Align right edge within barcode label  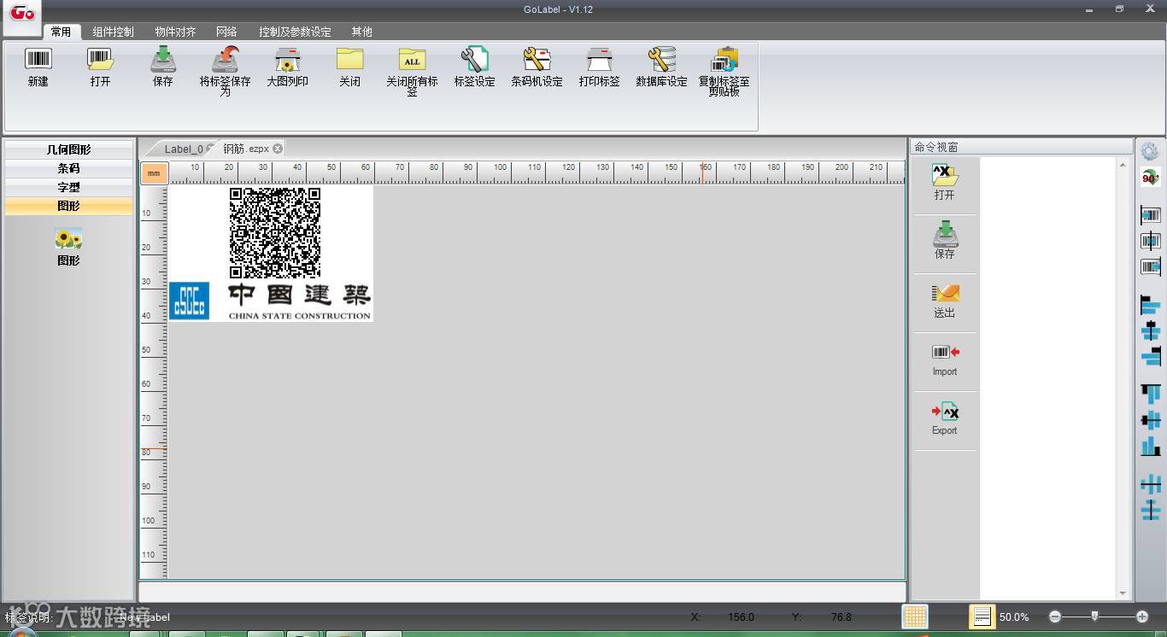coord(1151,266)
